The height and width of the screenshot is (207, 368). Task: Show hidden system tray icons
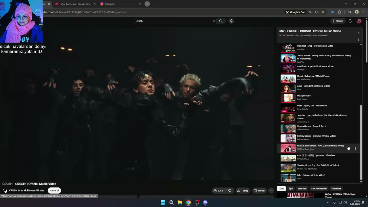(328, 202)
